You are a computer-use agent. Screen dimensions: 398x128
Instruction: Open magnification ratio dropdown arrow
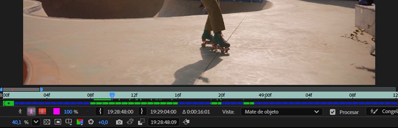[36, 122]
